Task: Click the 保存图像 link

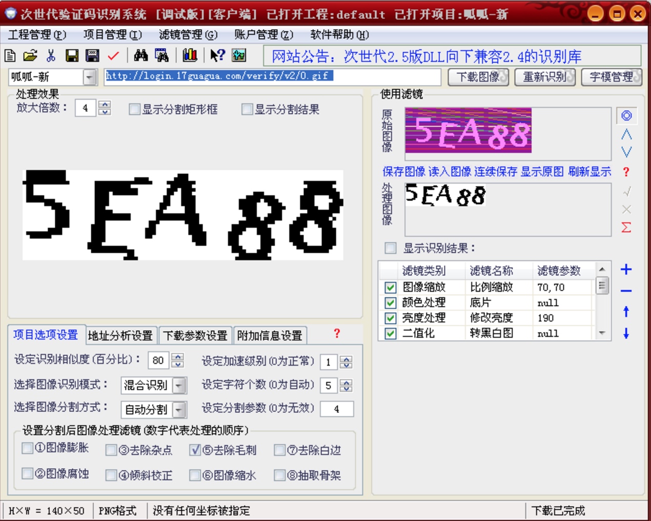Action: 404,172
